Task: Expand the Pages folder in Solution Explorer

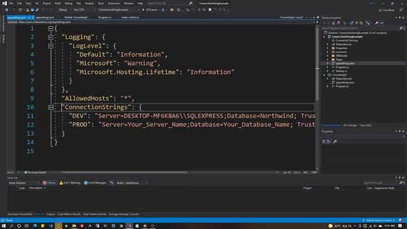Action: point(328,60)
